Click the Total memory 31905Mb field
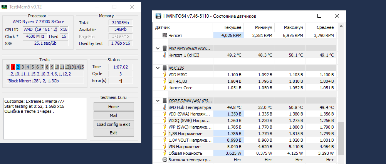386x164 pixels. pyautogui.click(x=121, y=23)
